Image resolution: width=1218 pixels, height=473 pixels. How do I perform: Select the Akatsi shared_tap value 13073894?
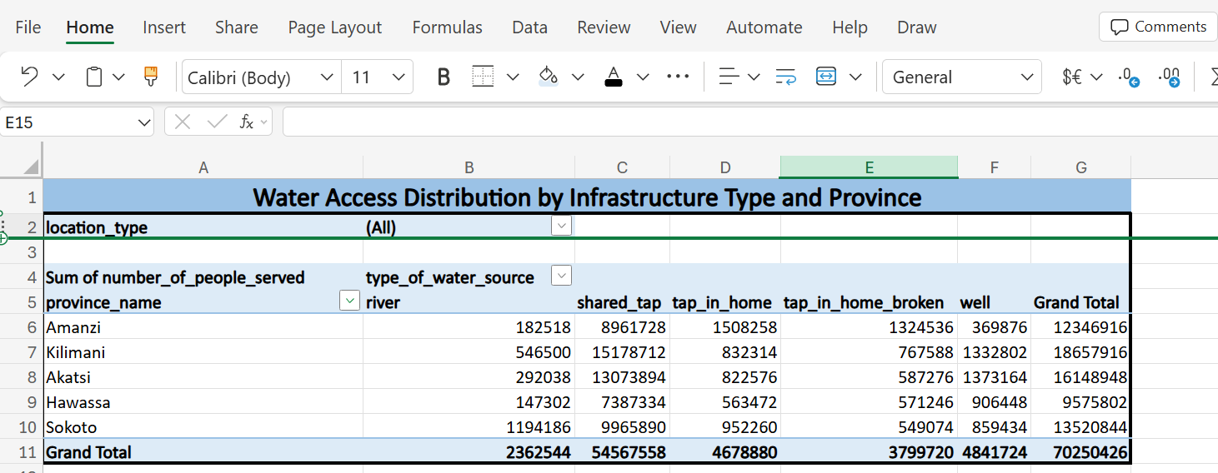(x=622, y=377)
